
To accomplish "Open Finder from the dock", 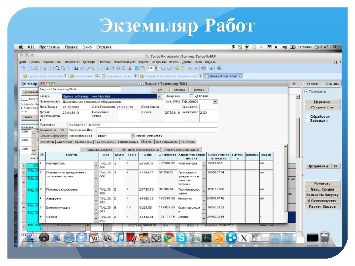I will 32,238.
